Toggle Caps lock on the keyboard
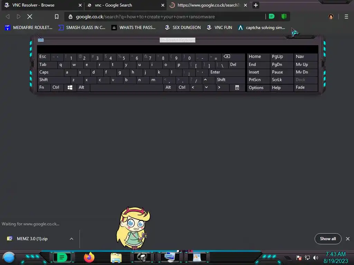The width and height of the screenshot is (354, 265). [x=50, y=72]
